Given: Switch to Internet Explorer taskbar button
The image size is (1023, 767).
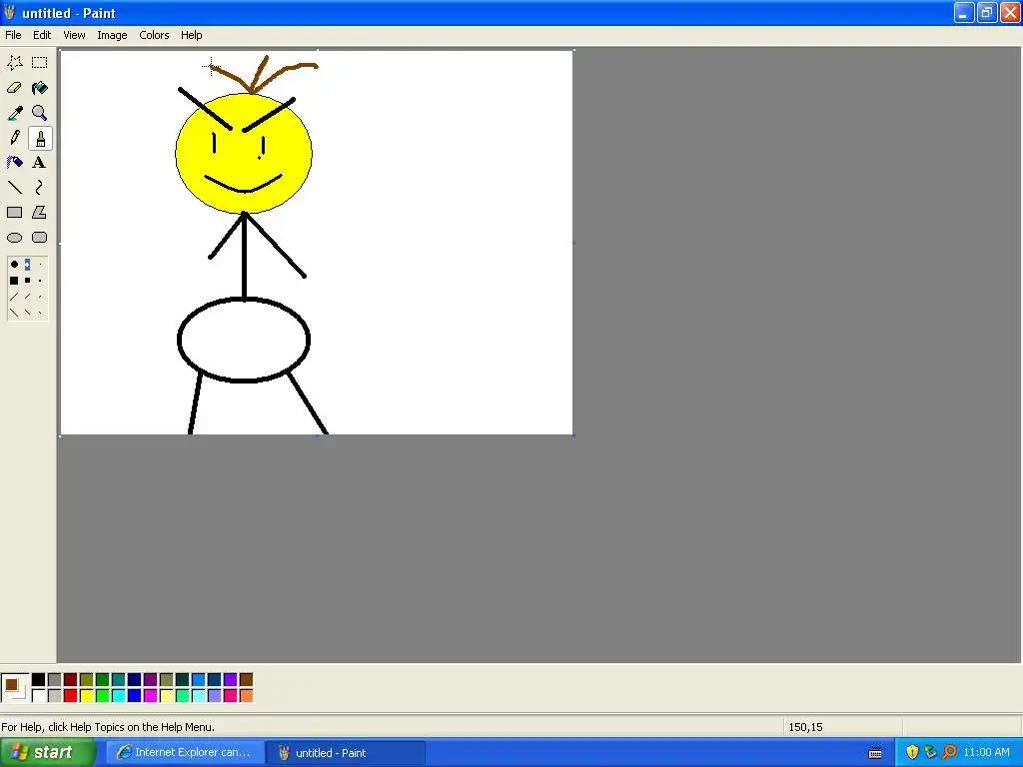Looking at the screenshot, I should (185, 753).
